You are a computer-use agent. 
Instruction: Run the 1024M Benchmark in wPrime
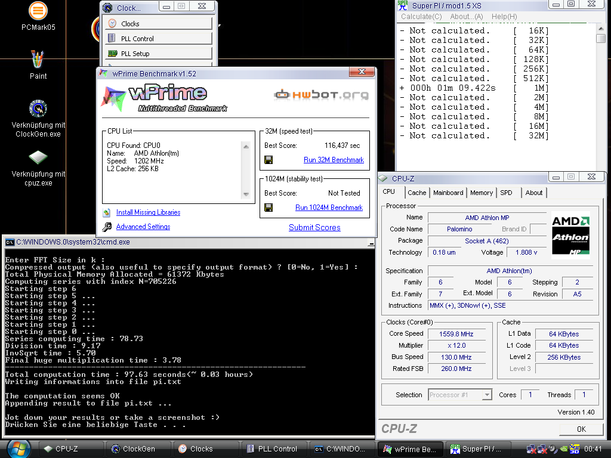329,208
